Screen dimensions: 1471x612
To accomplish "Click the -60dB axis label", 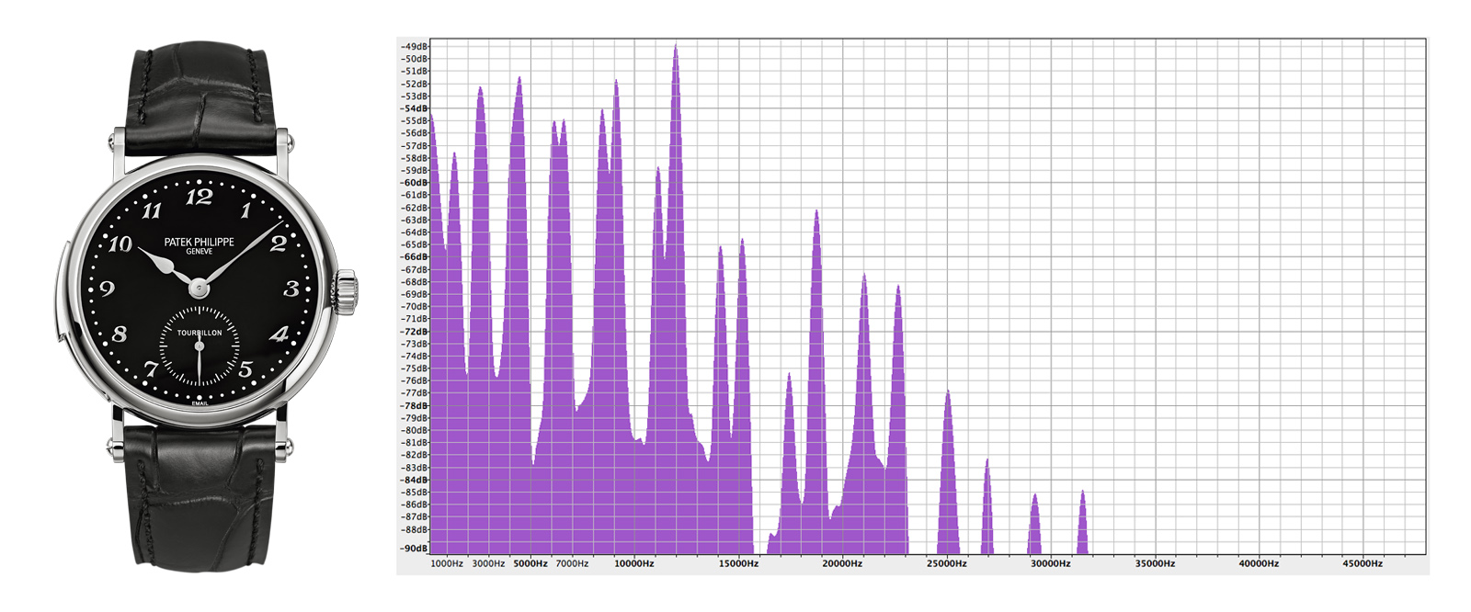I will [x=415, y=183].
